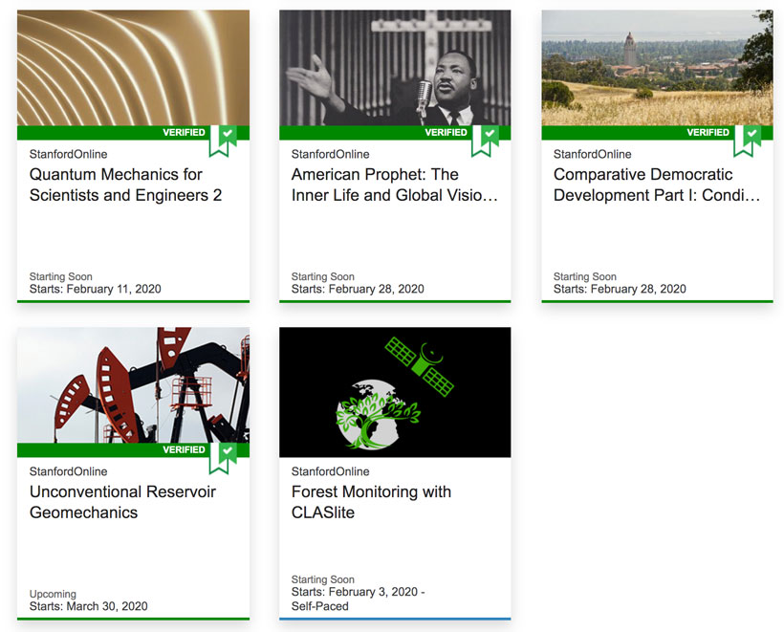Image resolution: width=784 pixels, height=632 pixels.
Task: Click verified ribbon icon on Quantum Mechanics card
Action: [x=223, y=141]
